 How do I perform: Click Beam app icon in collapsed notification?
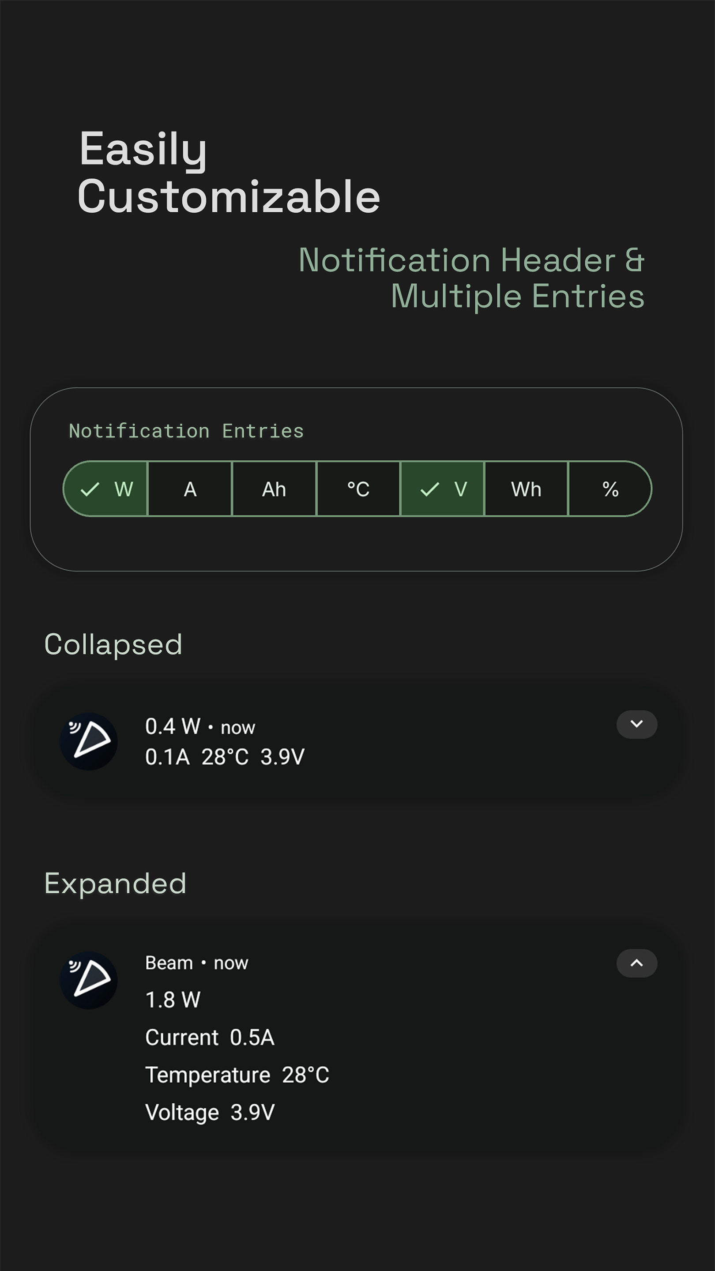click(89, 741)
